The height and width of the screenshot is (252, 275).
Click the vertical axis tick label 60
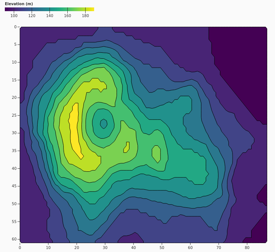click(x=14, y=239)
